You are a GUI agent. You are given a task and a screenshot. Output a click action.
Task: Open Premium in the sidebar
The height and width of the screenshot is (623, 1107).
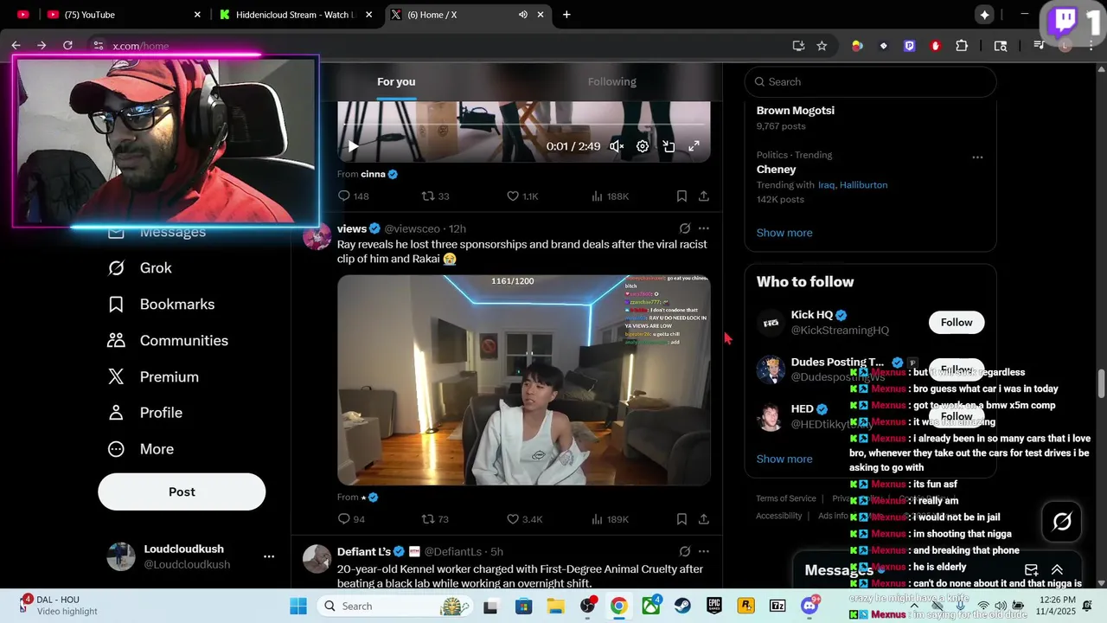(153, 377)
